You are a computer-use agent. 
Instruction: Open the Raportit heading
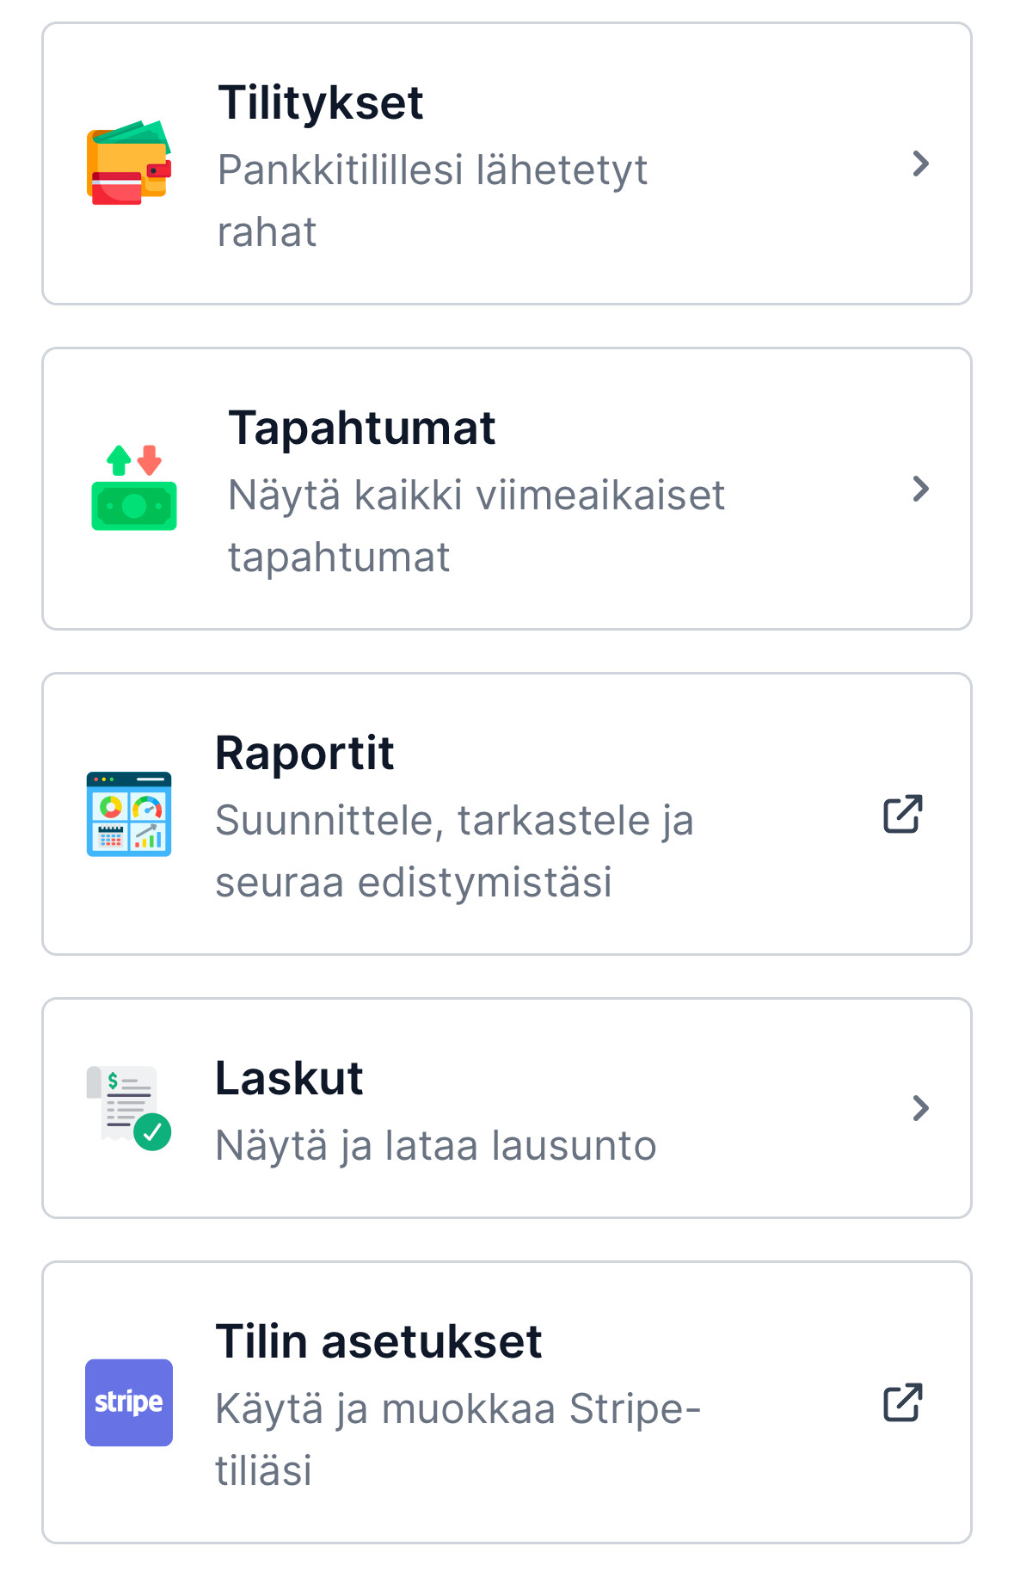tap(304, 754)
